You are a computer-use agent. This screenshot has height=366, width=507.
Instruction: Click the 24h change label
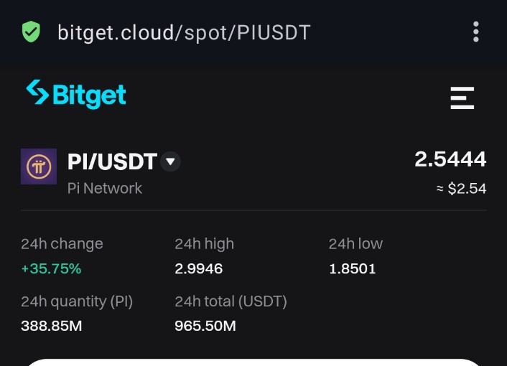click(x=62, y=244)
